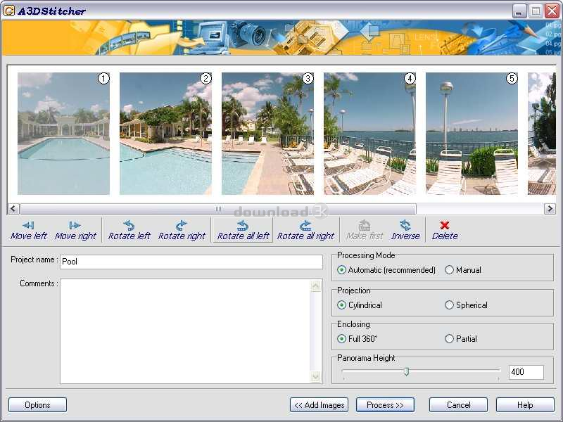Viewport: 563px width, 422px height.
Task: Click the Panorama Height slider handle
Action: point(406,371)
